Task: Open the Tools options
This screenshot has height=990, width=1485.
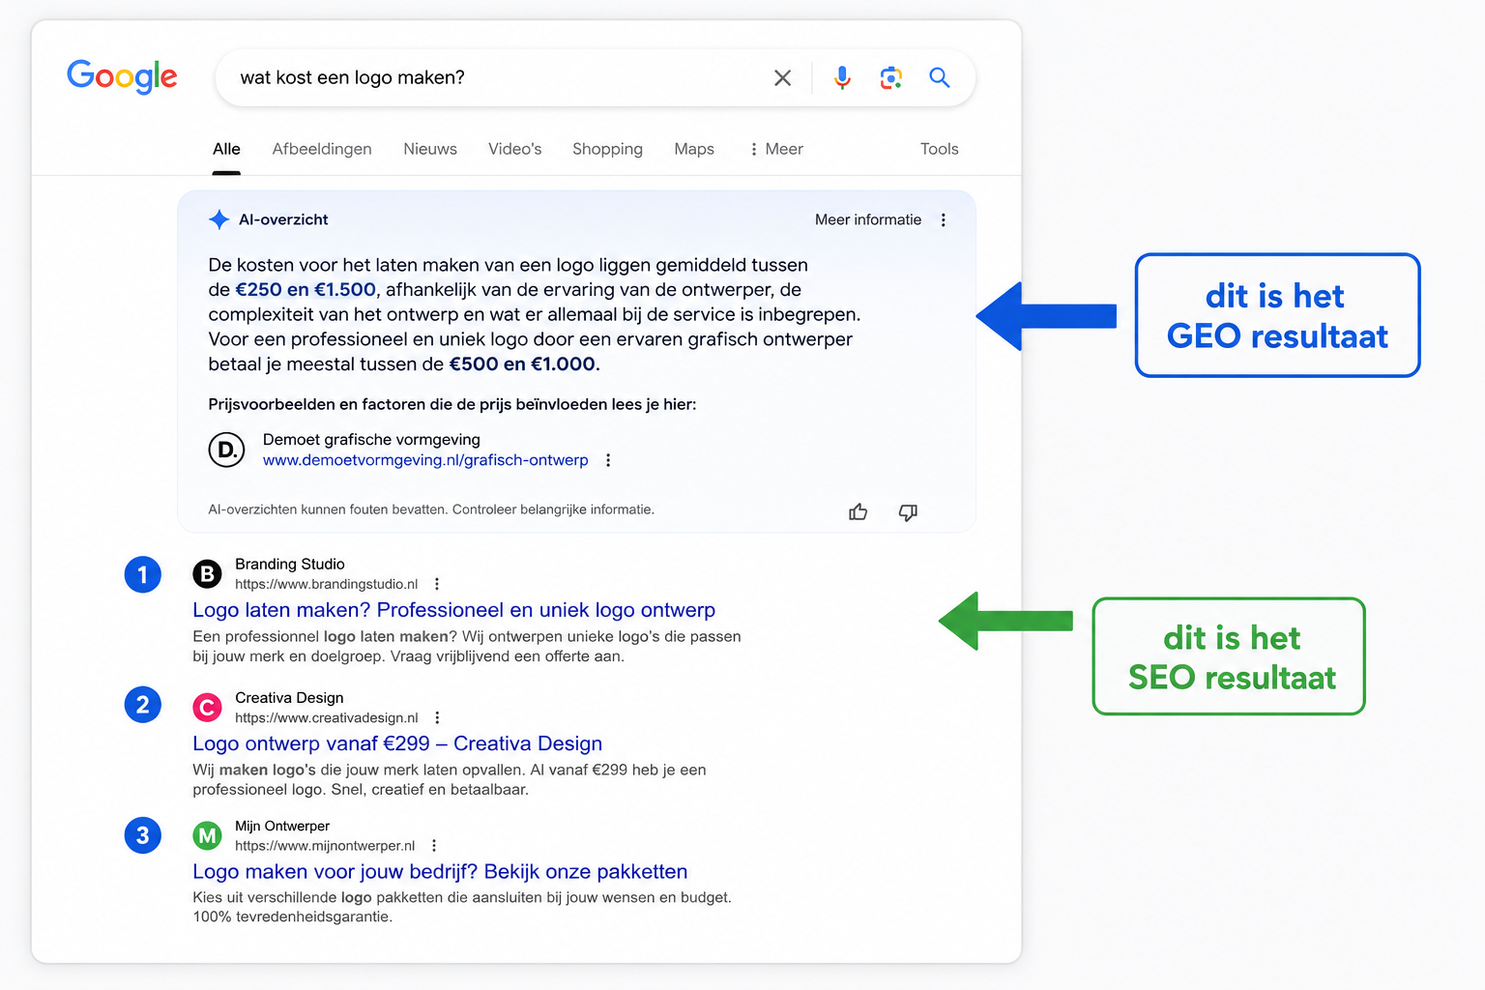Action: pos(939,149)
